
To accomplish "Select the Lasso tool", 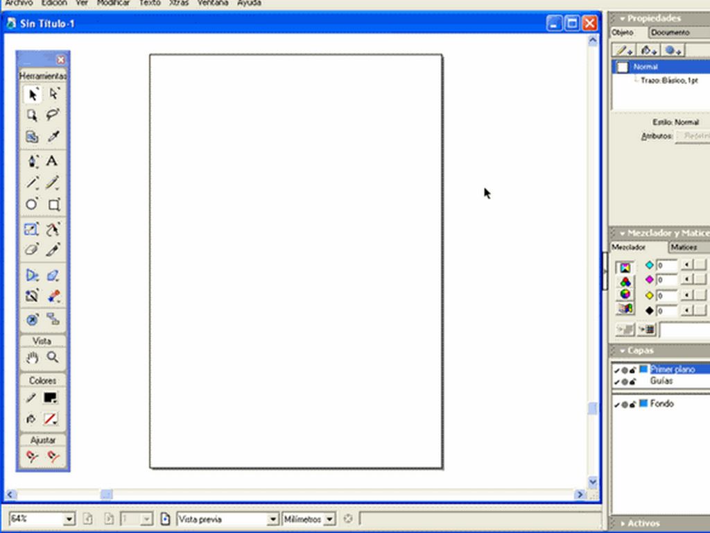I will click(53, 115).
